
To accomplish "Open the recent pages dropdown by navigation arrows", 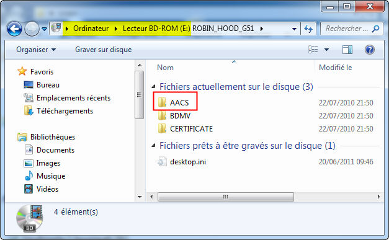I will (44, 29).
